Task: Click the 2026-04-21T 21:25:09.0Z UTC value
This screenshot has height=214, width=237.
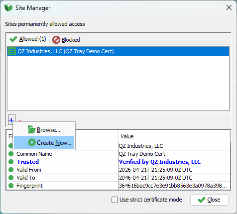Action: pyautogui.click(x=155, y=170)
